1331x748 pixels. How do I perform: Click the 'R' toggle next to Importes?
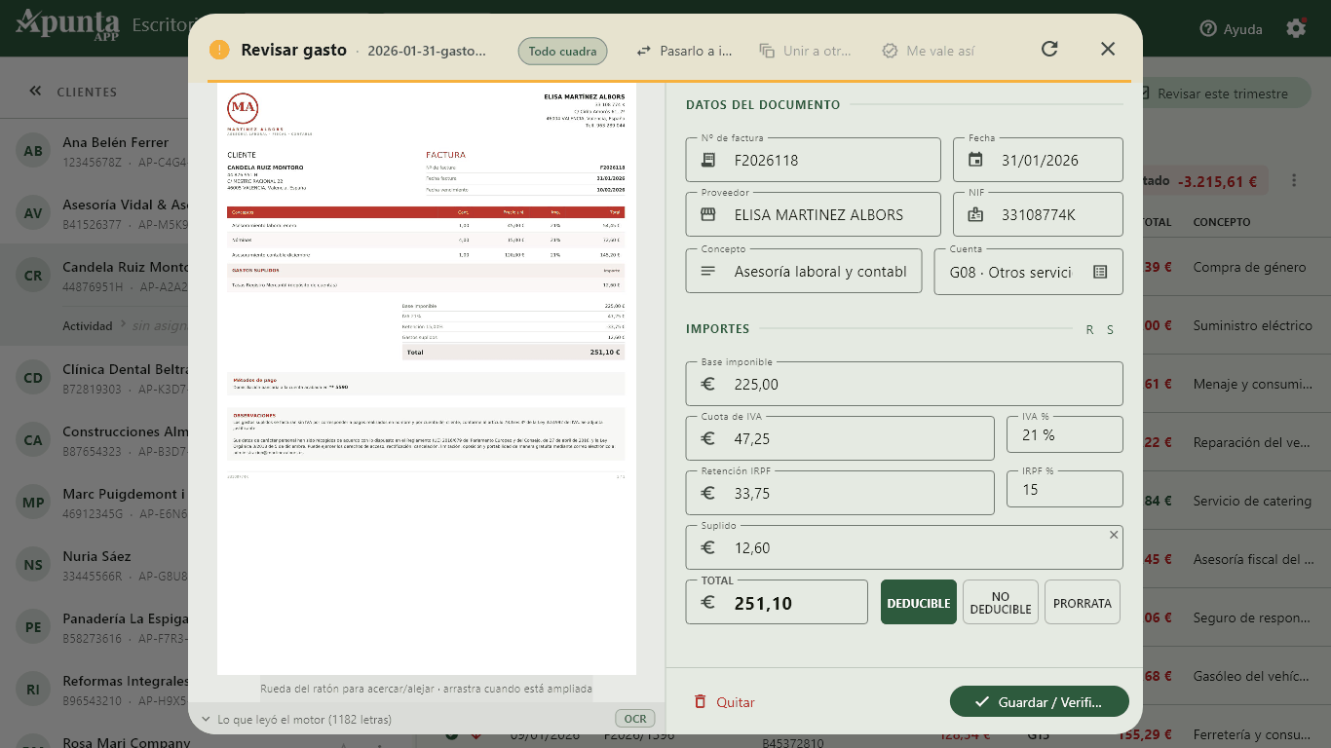(x=1090, y=330)
